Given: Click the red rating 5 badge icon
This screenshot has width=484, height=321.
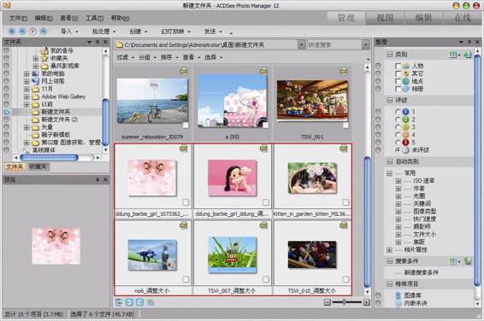Looking at the screenshot, I should tap(405, 143).
